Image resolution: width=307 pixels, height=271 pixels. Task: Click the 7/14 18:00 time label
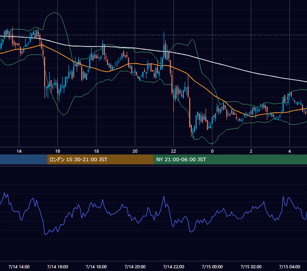(96, 266)
